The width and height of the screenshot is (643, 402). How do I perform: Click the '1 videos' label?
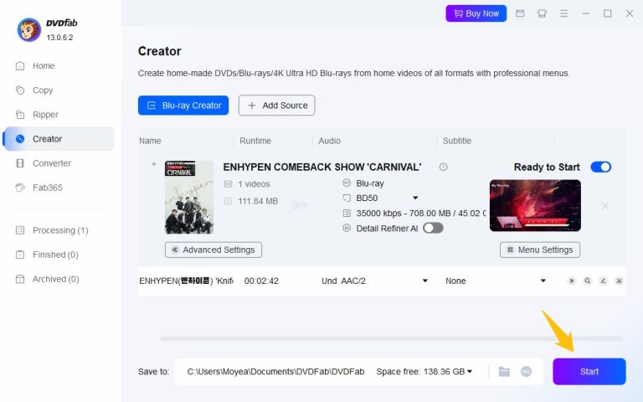click(x=254, y=184)
